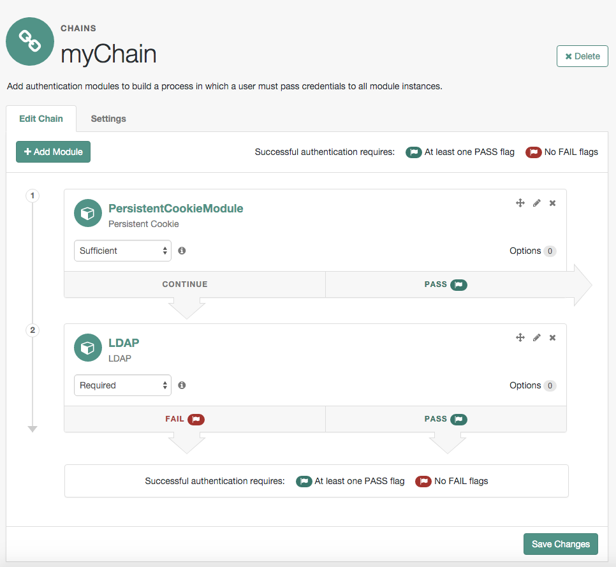The height and width of the screenshot is (567, 616).
Task: Delete the myChain chain
Action: pos(582,56)
